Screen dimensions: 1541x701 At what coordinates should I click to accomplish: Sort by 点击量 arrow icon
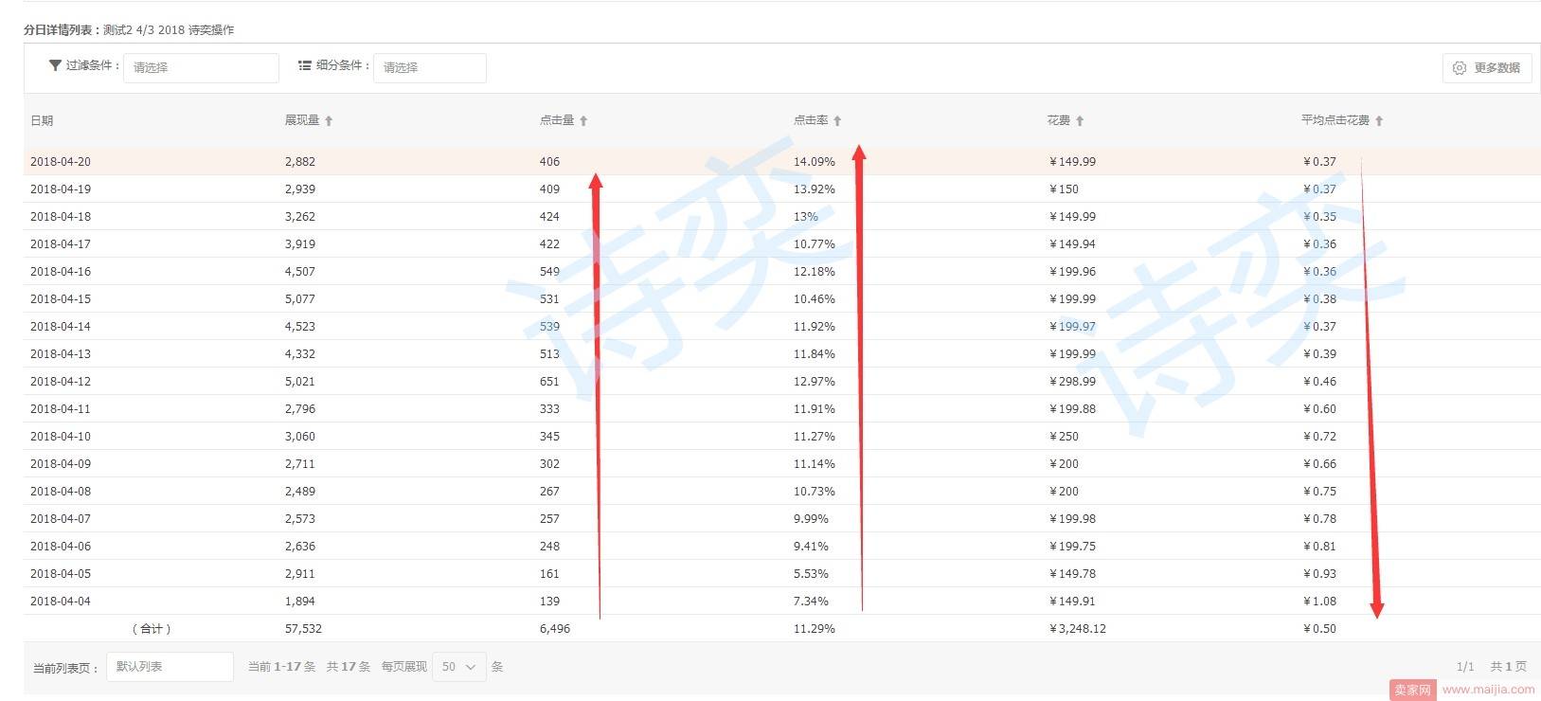point(583,121)
